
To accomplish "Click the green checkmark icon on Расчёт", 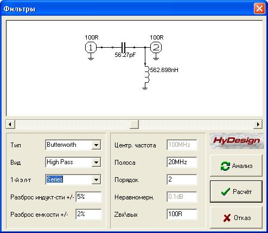I will (226, 192).
